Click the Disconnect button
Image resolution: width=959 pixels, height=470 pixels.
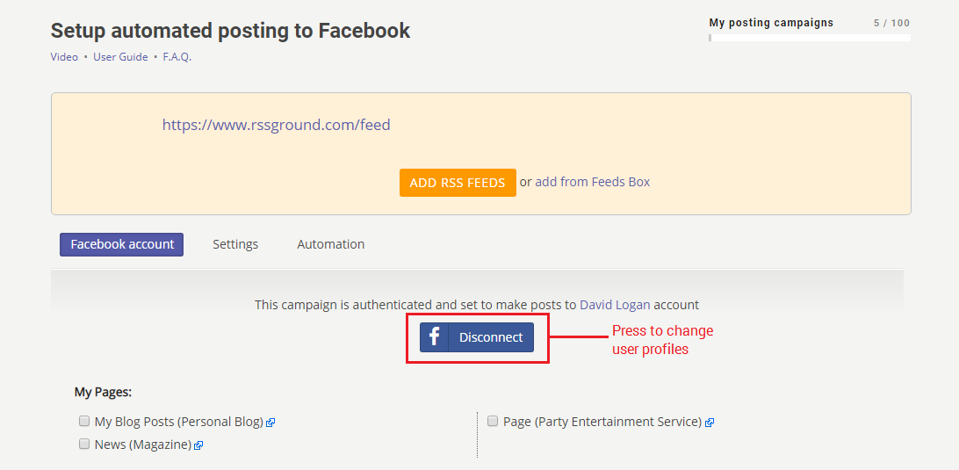(477, 337)
